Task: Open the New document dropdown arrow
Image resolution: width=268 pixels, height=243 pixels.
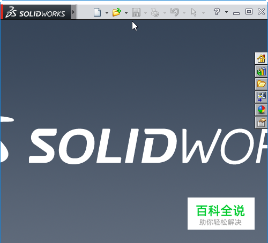Action: click(107, 13)
